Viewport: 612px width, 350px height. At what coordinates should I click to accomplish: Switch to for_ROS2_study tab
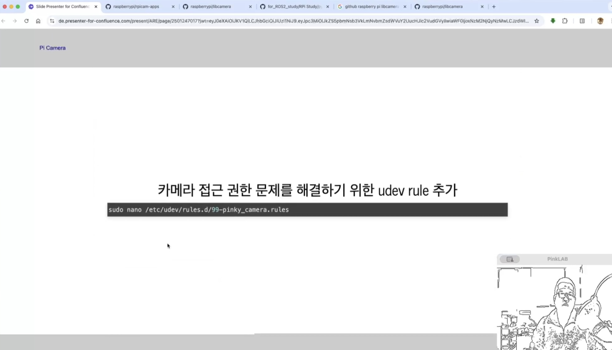point(294,7)
